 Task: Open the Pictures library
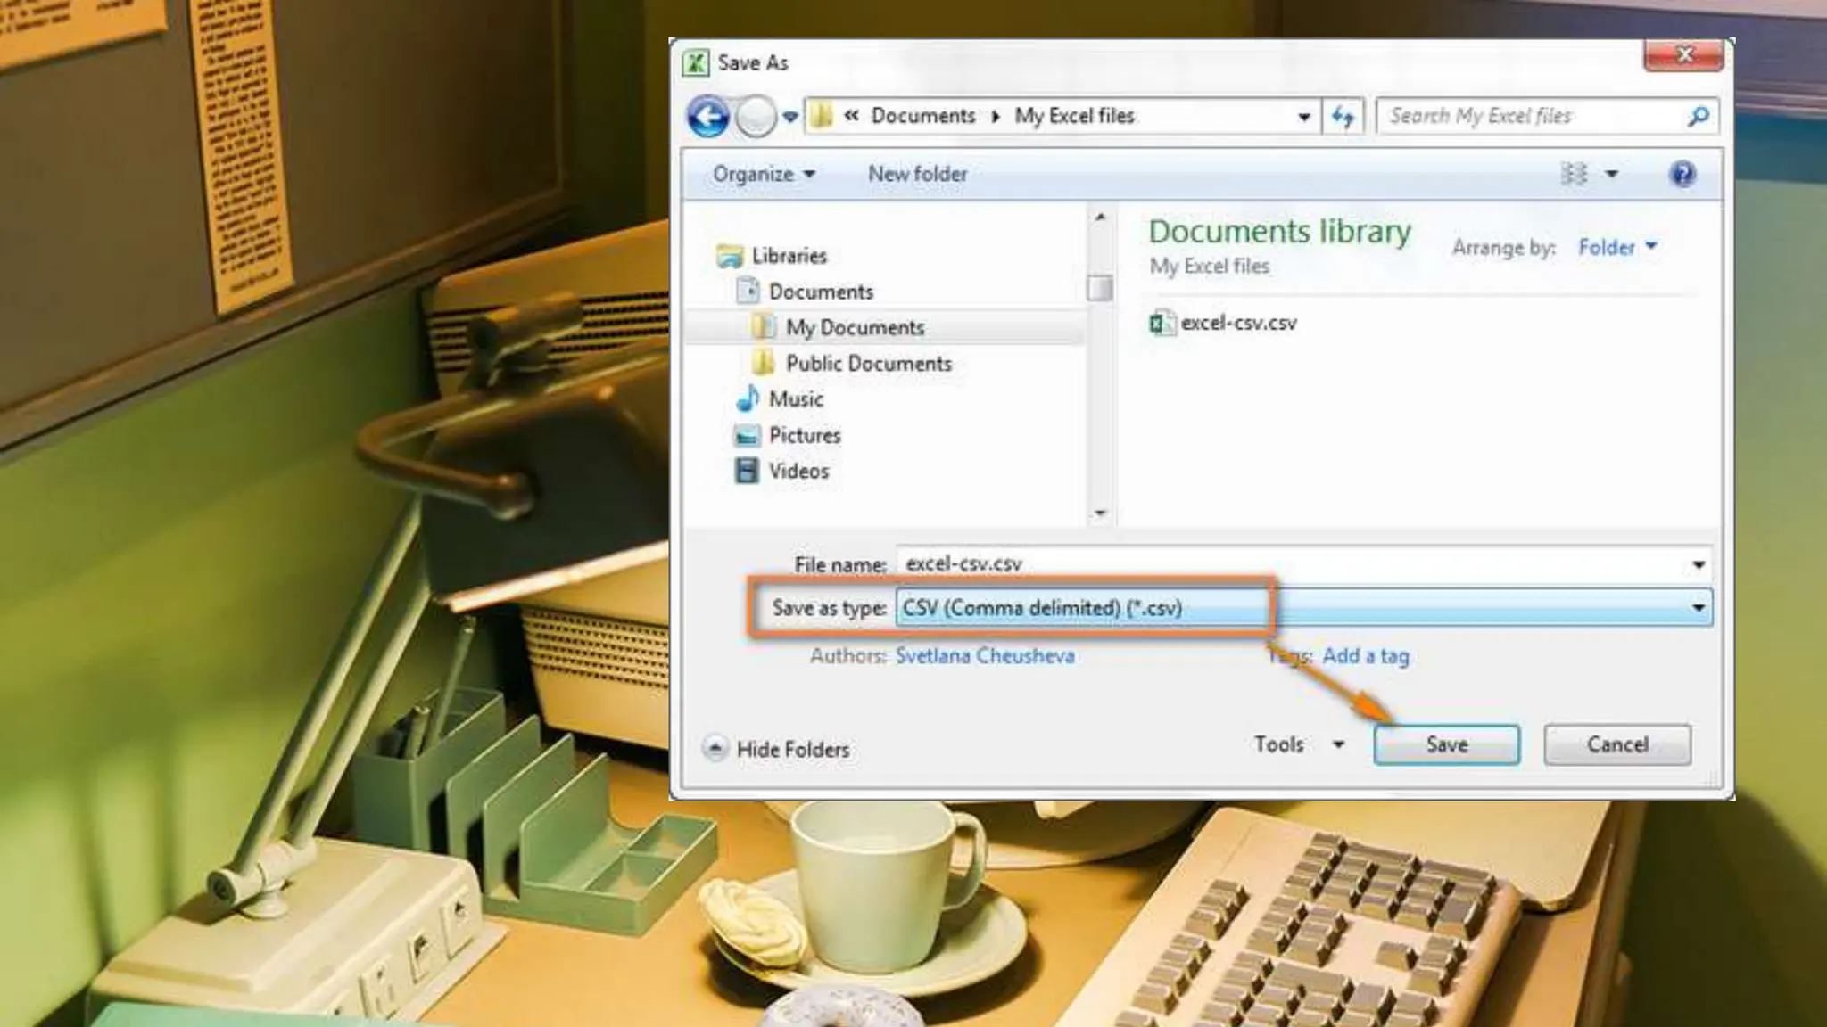(804, 435)
